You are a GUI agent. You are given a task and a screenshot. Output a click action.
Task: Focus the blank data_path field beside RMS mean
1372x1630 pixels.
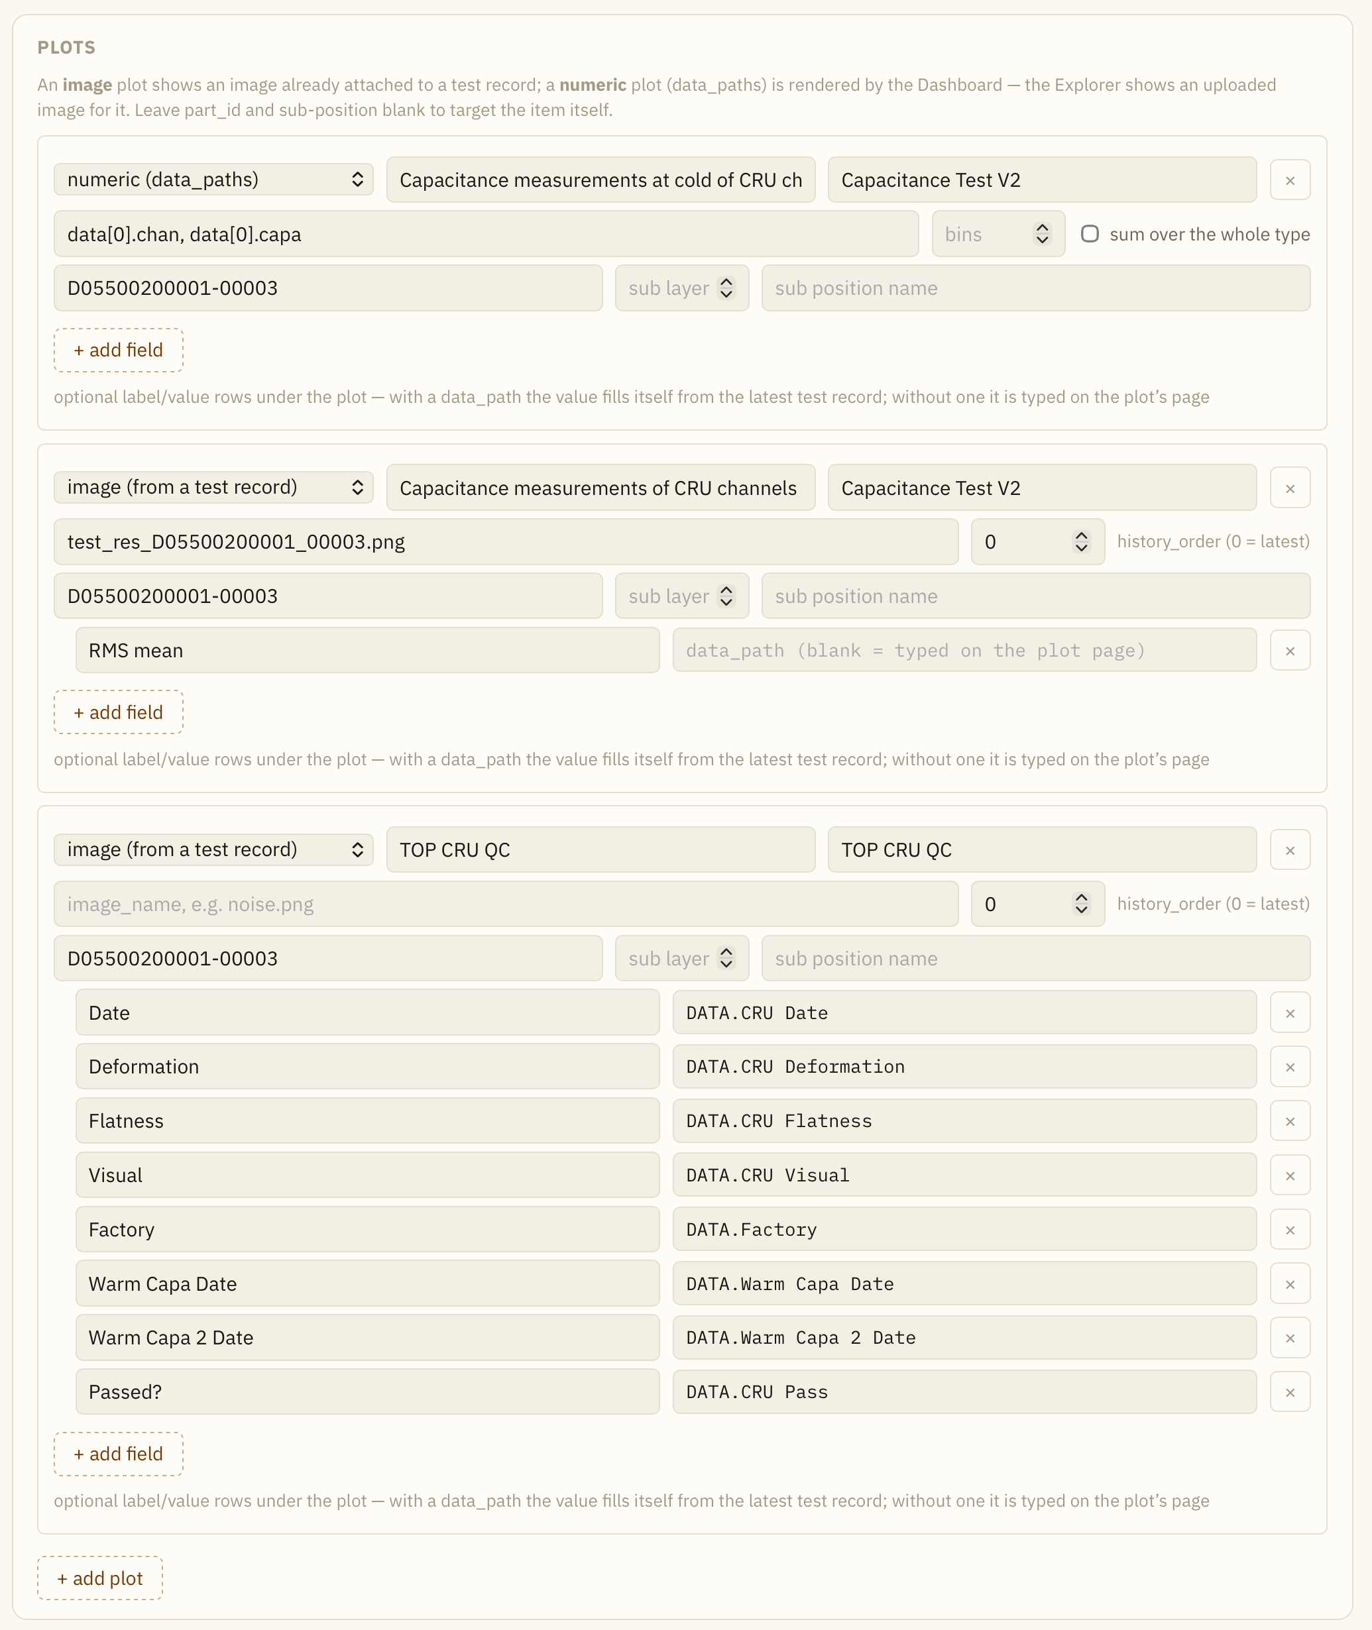964,650
